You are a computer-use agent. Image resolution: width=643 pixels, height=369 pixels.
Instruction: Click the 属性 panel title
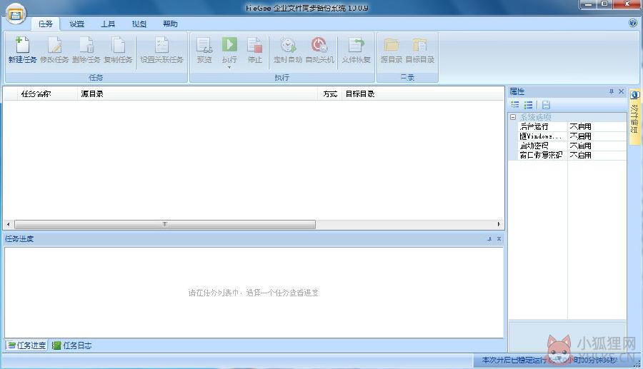(x=517, y=92)
